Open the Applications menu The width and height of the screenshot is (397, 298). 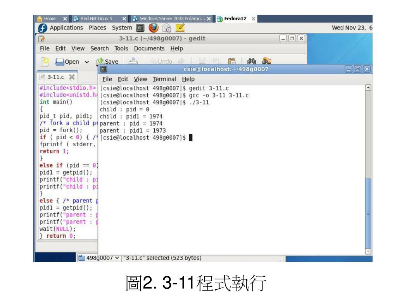click(66, 28)
